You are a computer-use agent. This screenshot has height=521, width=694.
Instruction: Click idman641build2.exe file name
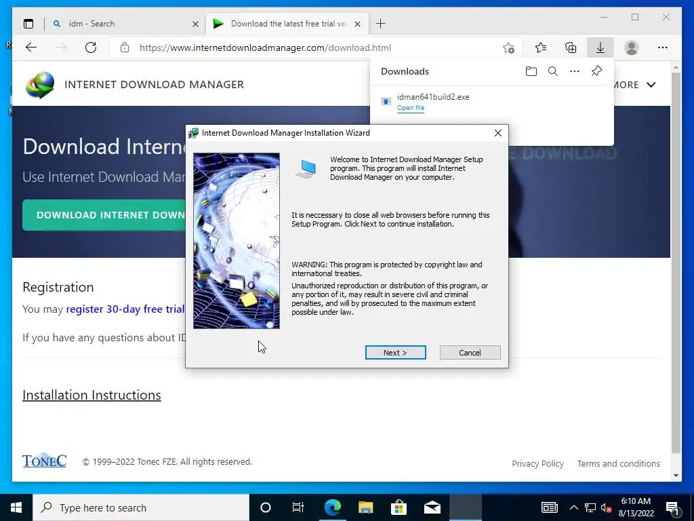tap(433, 96)
